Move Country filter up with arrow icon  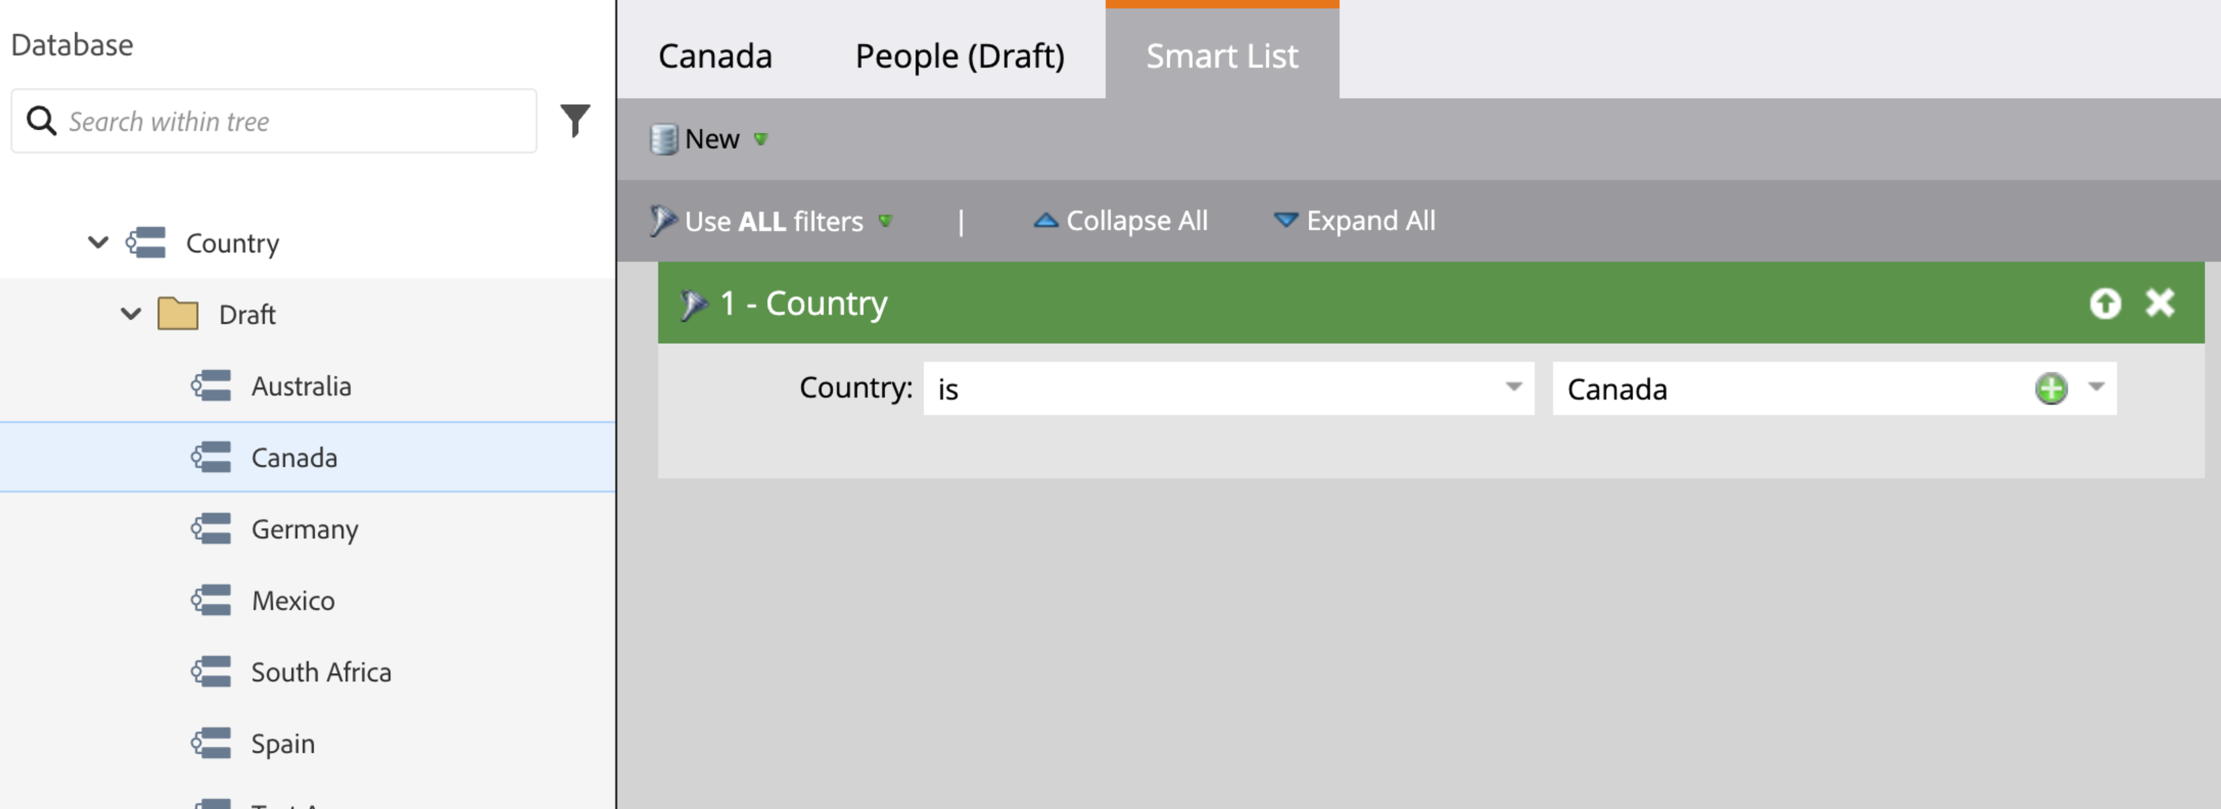[x=2105, y=303]
